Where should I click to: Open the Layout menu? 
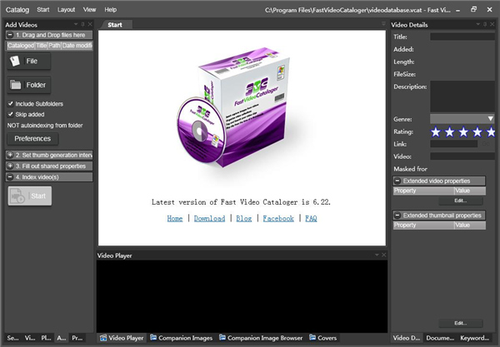point(67,9)
